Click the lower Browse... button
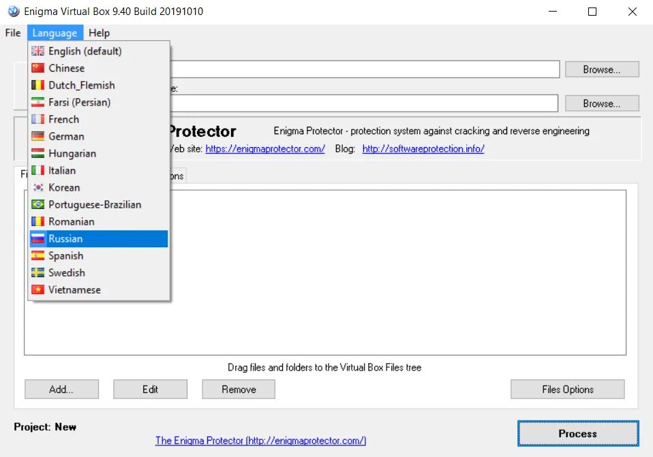This screenshot has height=457, width=653. tap(602, 104)
